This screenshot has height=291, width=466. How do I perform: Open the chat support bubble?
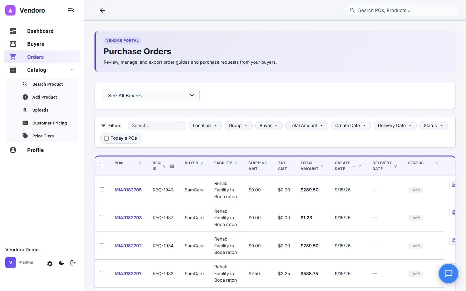coord(448,274)
